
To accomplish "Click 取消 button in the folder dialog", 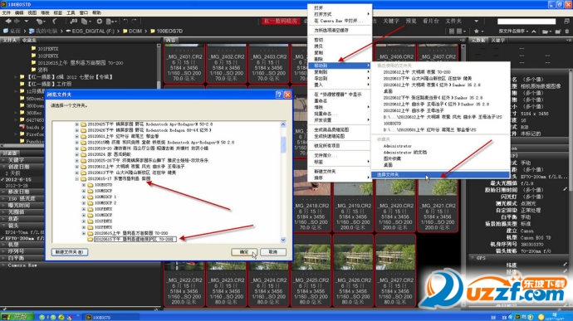I will point(273,252).
